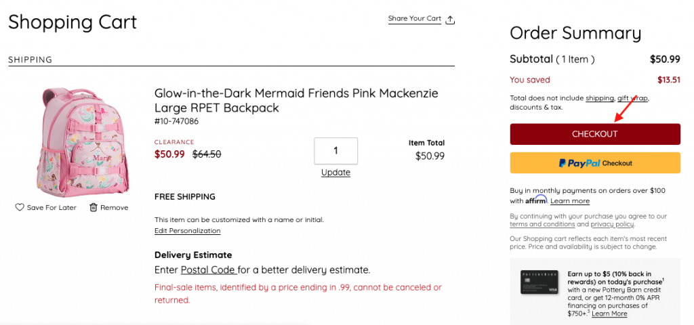Open the Share Your Cart link
Viewport: 694px width, 325px height.
click(414, 19)
